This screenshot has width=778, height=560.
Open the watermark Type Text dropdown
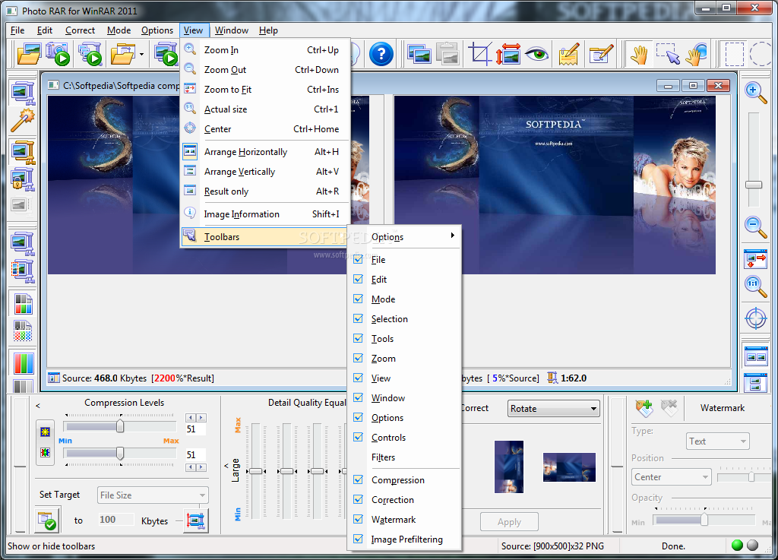717,441
